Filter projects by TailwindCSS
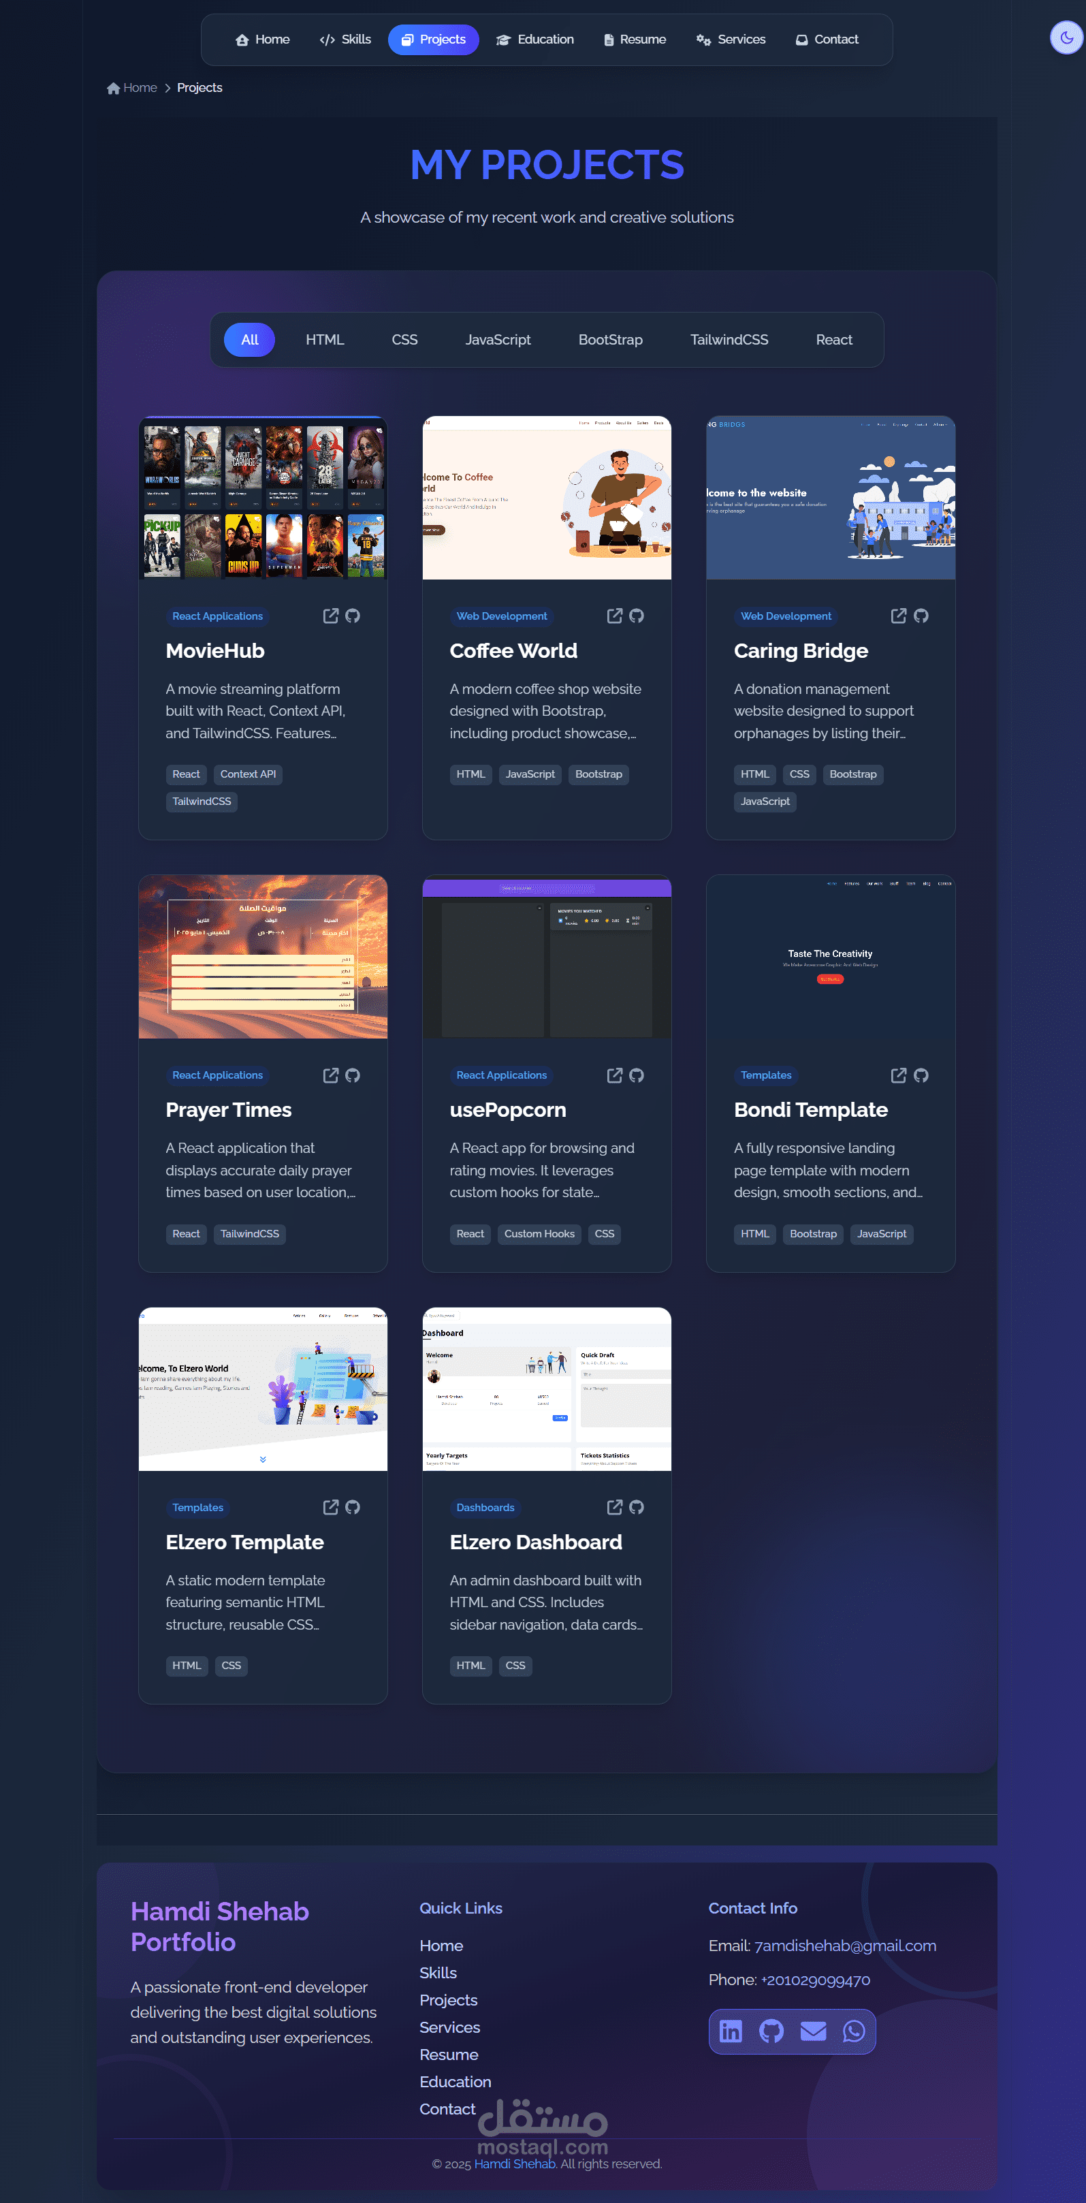The image size is (1086, 2203). (x=729, y=340)
